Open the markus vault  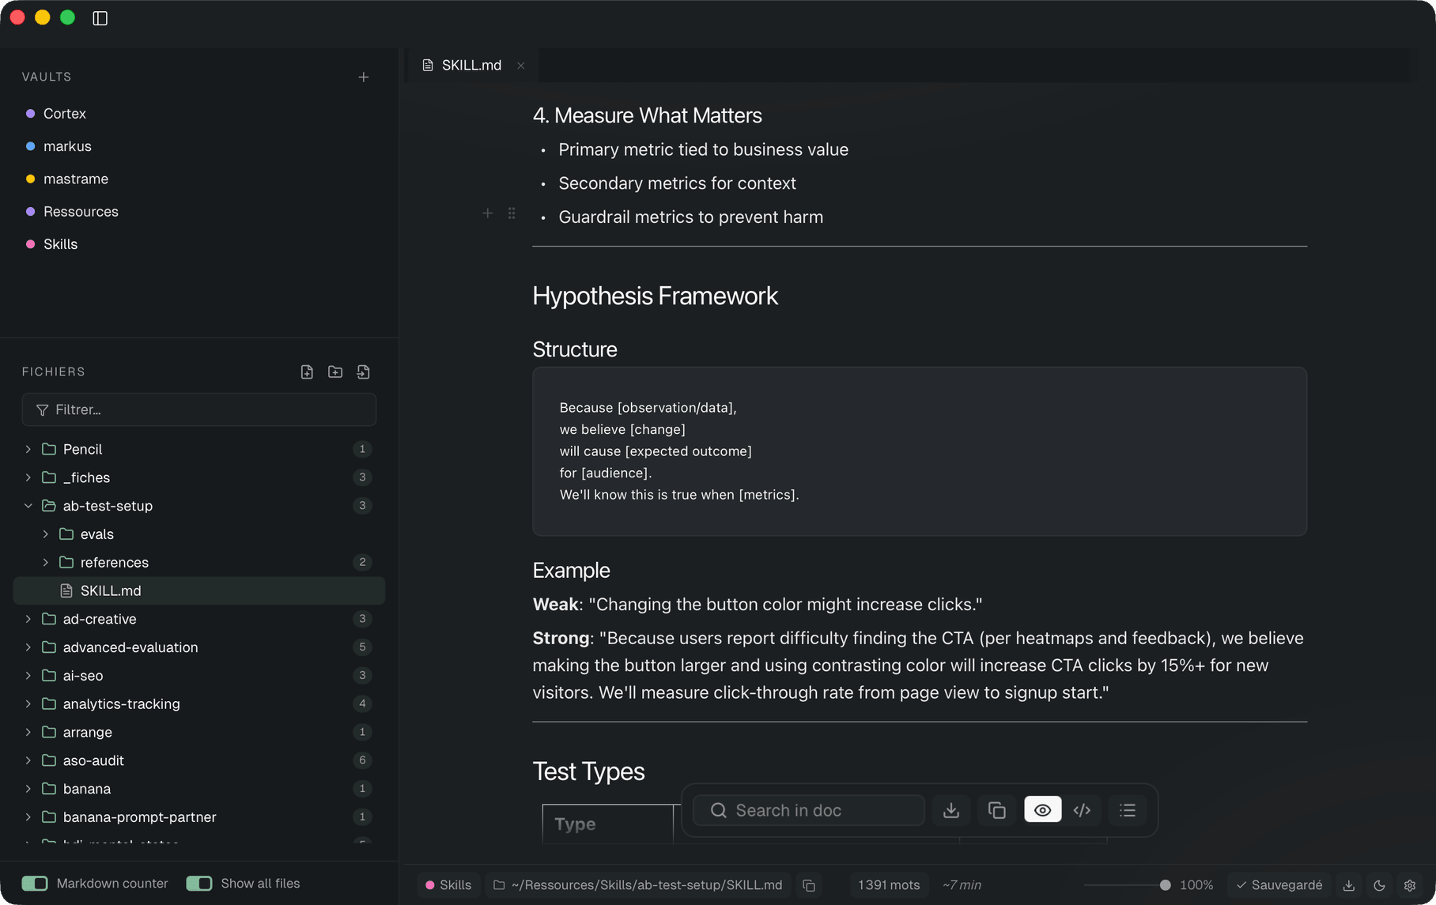[67, 146]
